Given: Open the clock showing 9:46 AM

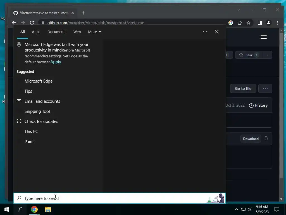Looking at the screenshot, I should (x=262, y=209).
